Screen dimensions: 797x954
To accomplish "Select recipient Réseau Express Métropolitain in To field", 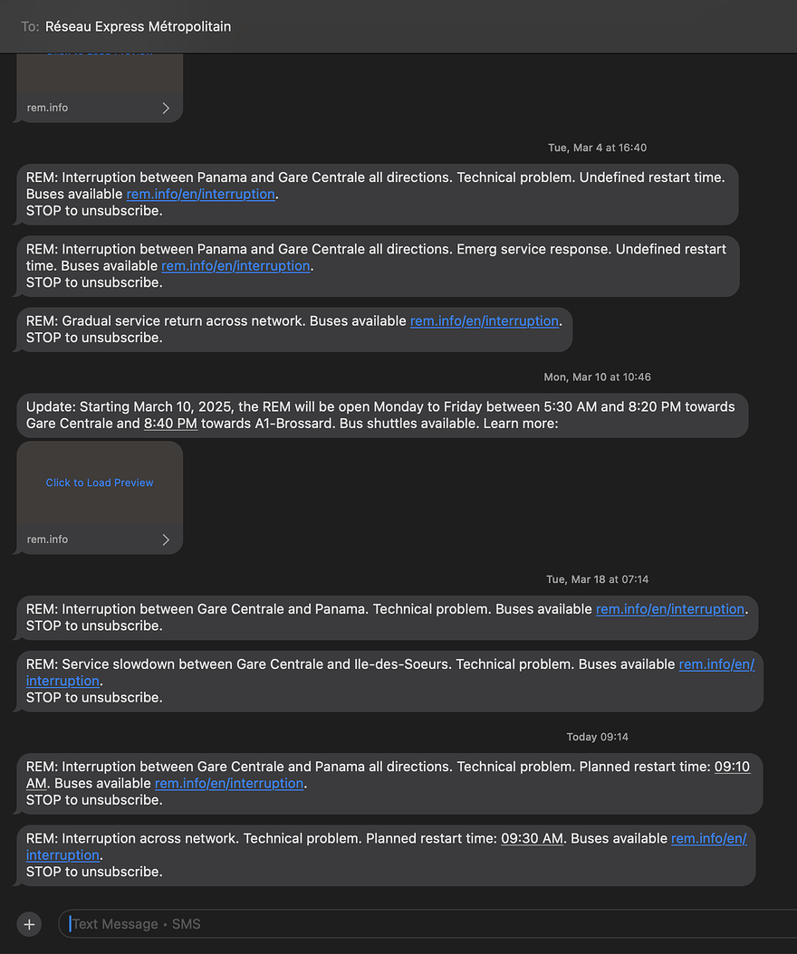I will pyautogui.click(x=138, y=26).
